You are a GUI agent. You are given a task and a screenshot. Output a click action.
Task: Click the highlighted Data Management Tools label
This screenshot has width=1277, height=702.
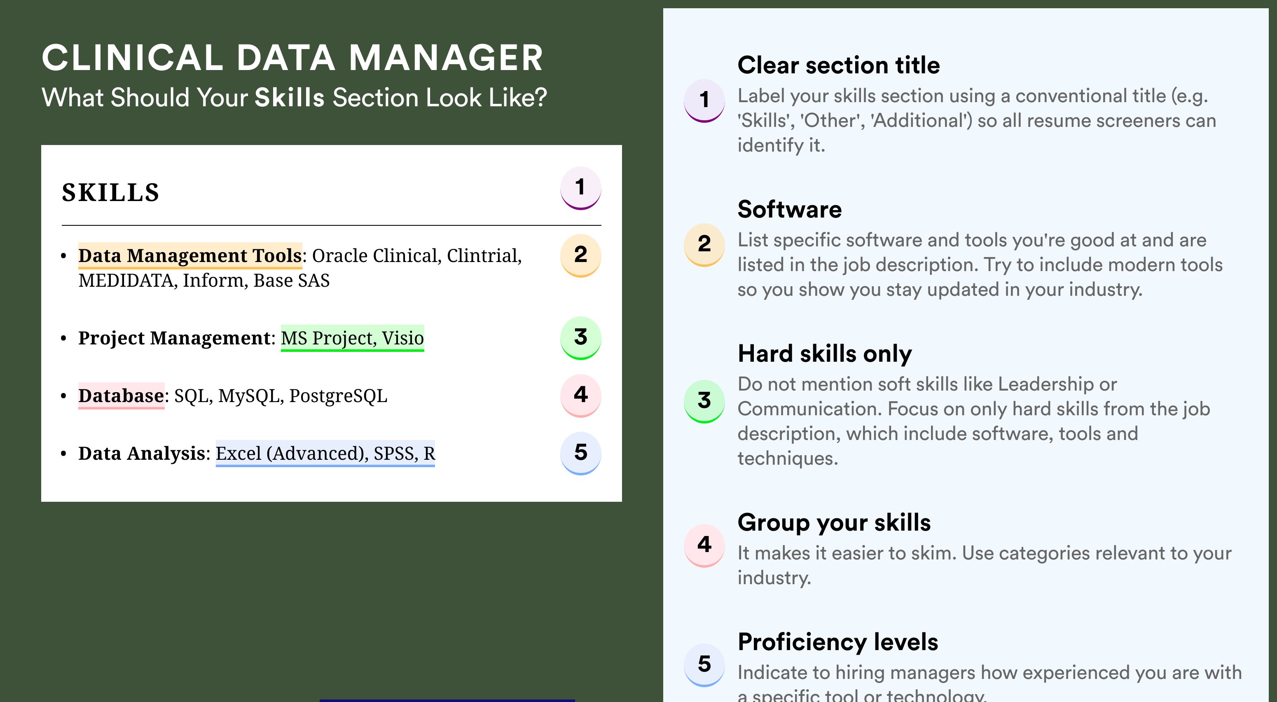190,256
